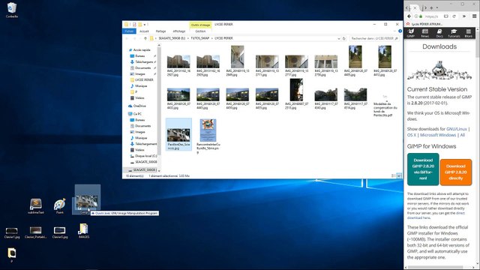Click the Explorer search field
The image size is (480, 270).
coord(374,38)
